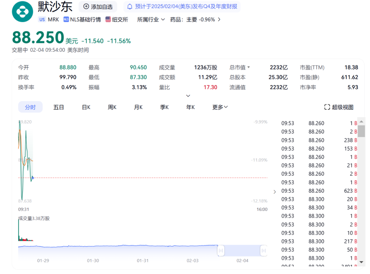Toggle the 总市值 dropdown triangle

pos(249,67)
